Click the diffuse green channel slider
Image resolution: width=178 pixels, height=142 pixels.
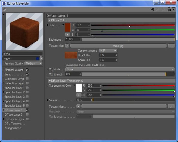pos(133,30)
